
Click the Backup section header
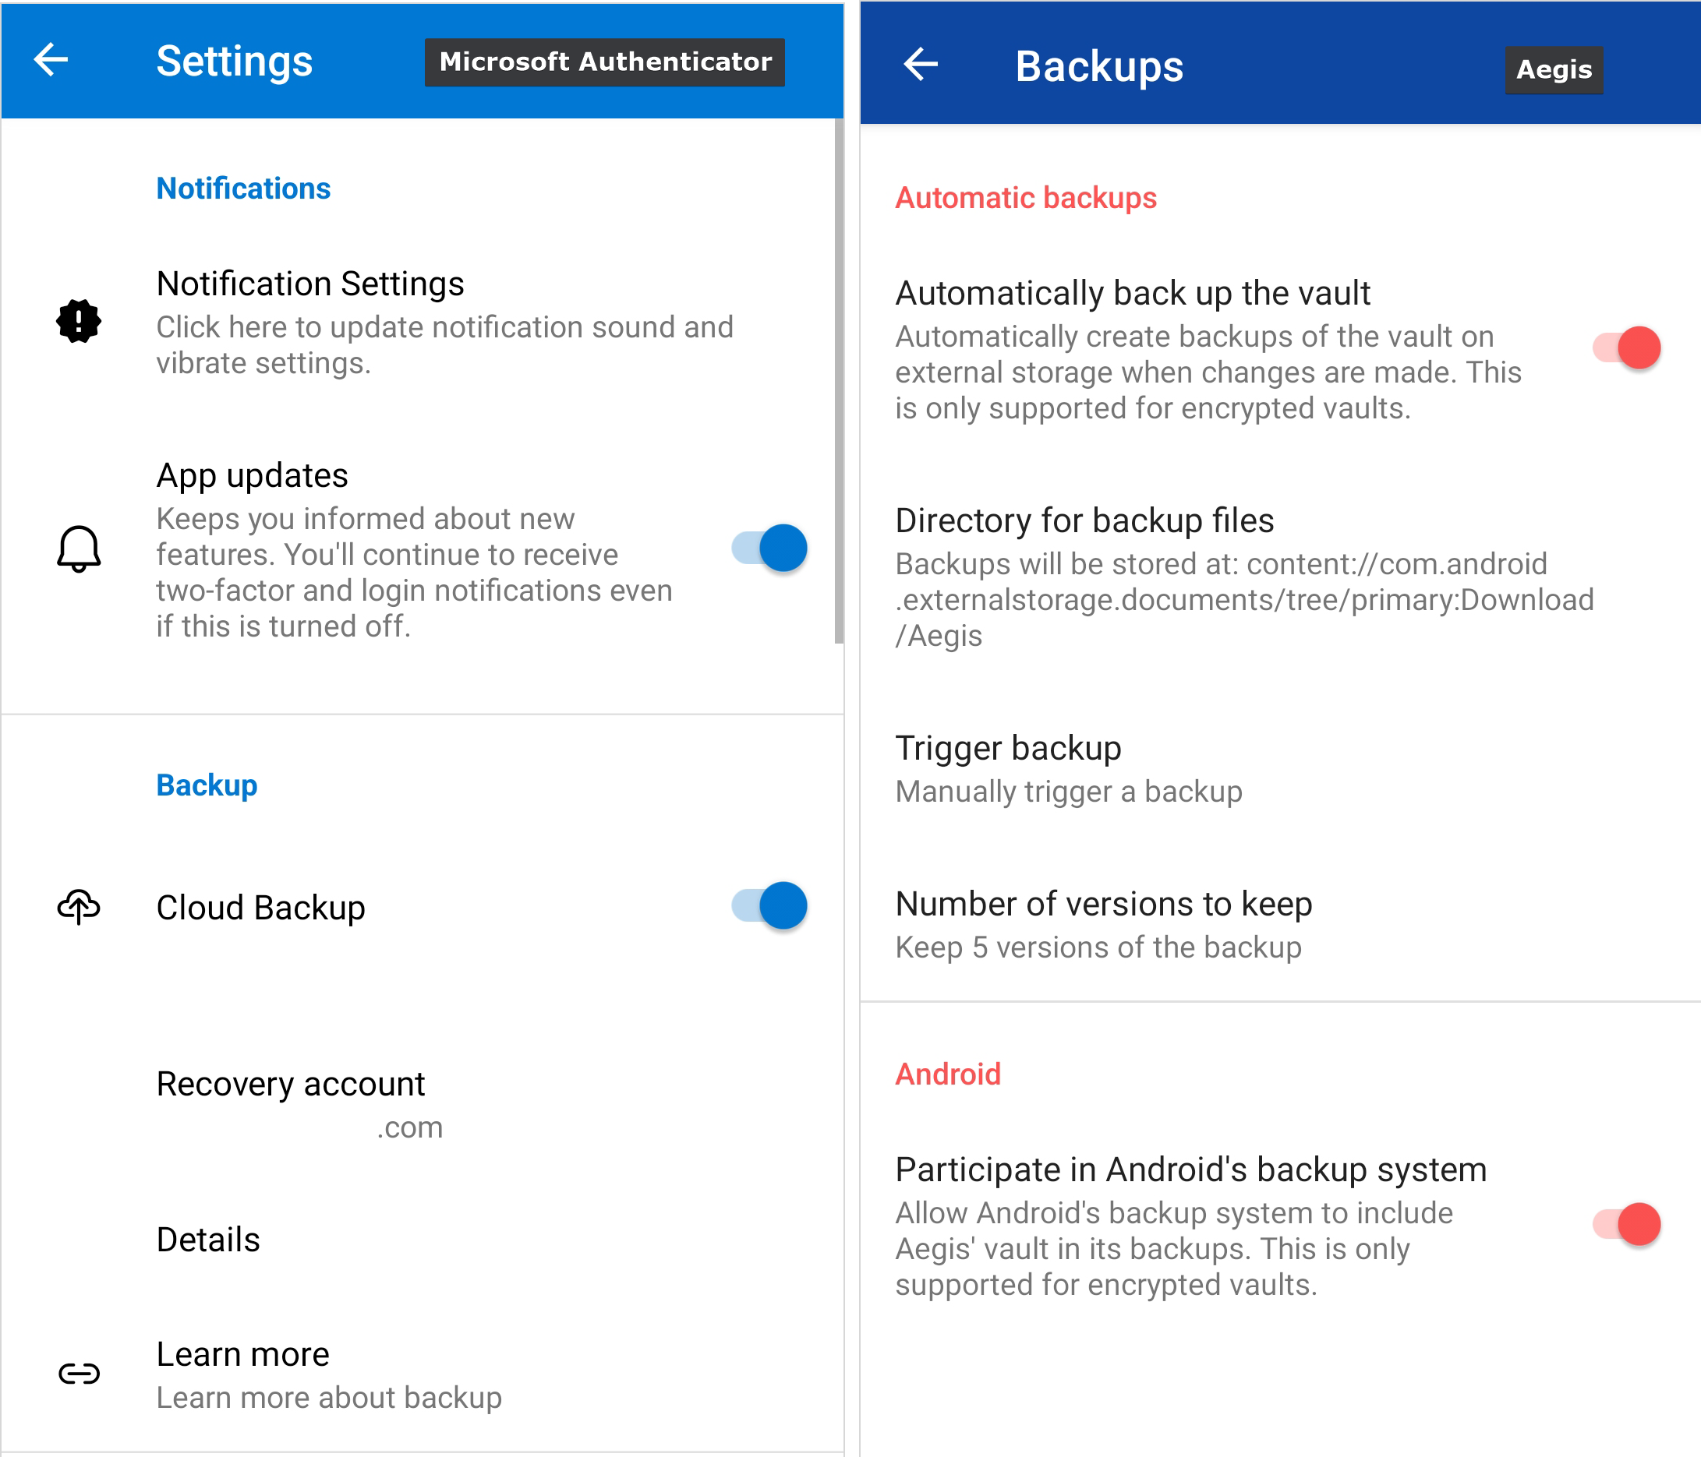pos(207,785)
